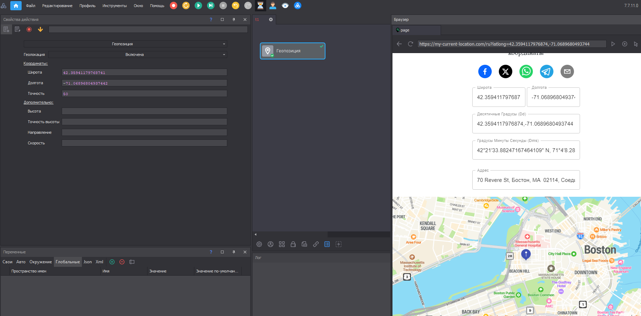Run the script with green play button
This screenshot has height=316, width=641.
pyautogui.click(x=199, y=6)
